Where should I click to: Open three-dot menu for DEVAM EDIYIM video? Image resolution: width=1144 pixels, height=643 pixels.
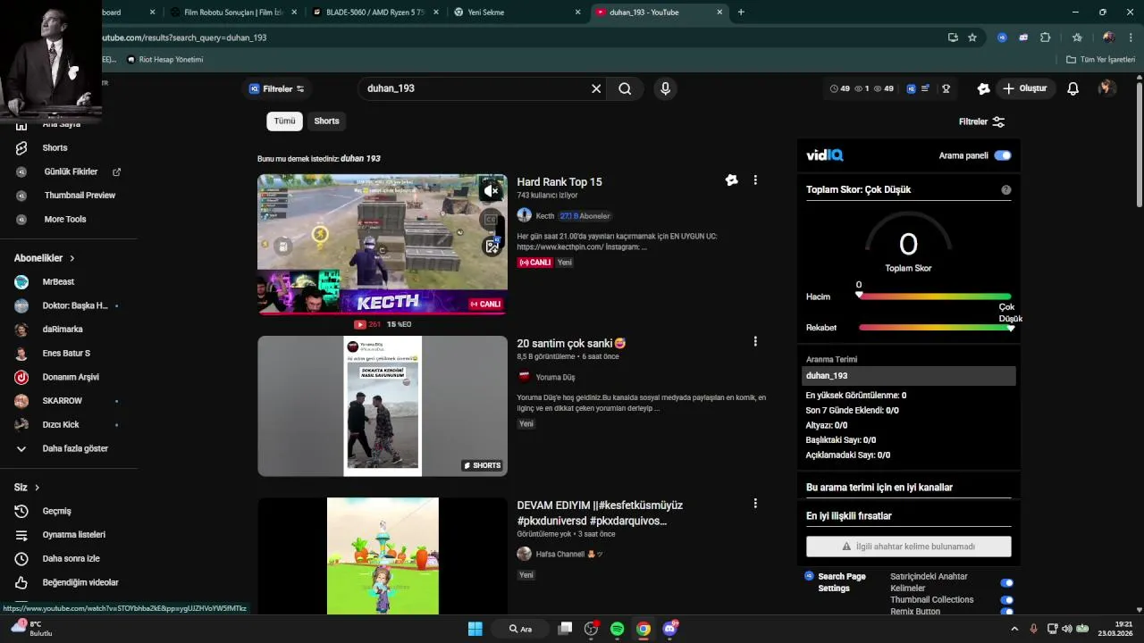click(x=755, y=503)
